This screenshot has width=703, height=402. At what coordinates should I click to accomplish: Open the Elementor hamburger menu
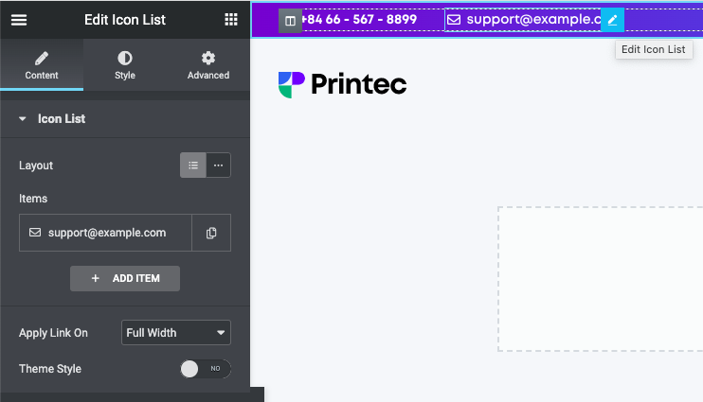19,19
